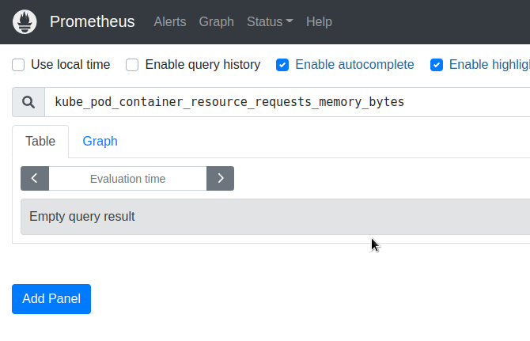This screenshot has width=530, height=341.
Task: Open the Status dropdown menu
Action: point(270,22)
